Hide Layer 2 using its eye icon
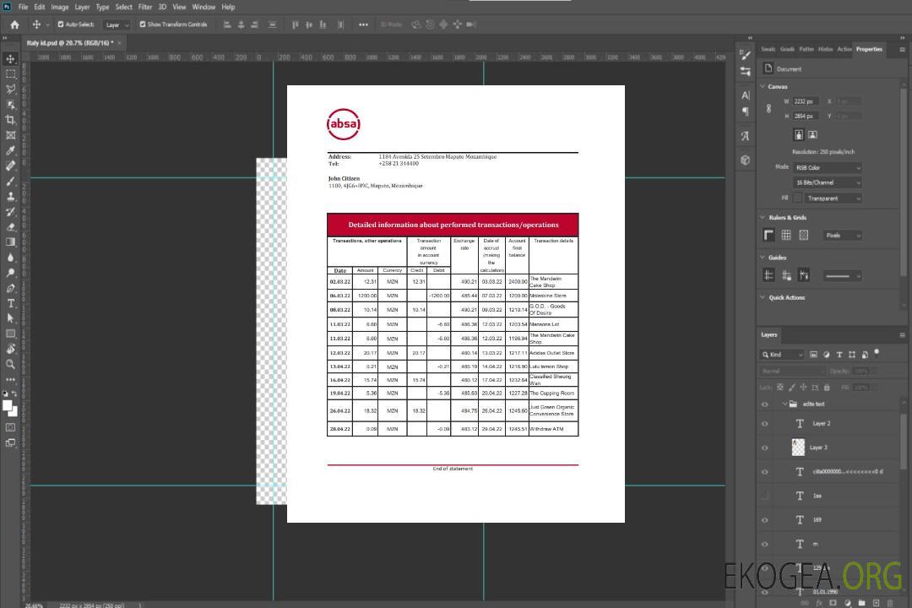Viewport: 912px width, 608px height. tap(765, 424)
